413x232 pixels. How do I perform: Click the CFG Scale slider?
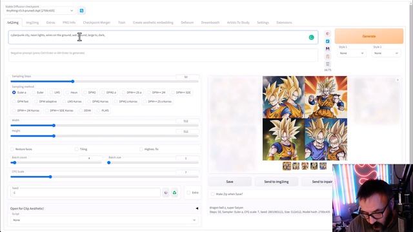[x=105, y=177]
